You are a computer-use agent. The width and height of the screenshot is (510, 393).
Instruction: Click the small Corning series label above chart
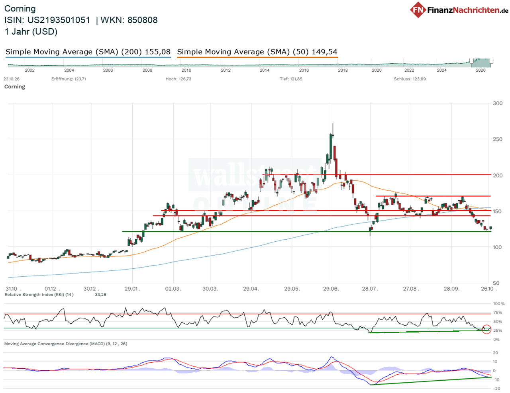[x=15, y=86]
